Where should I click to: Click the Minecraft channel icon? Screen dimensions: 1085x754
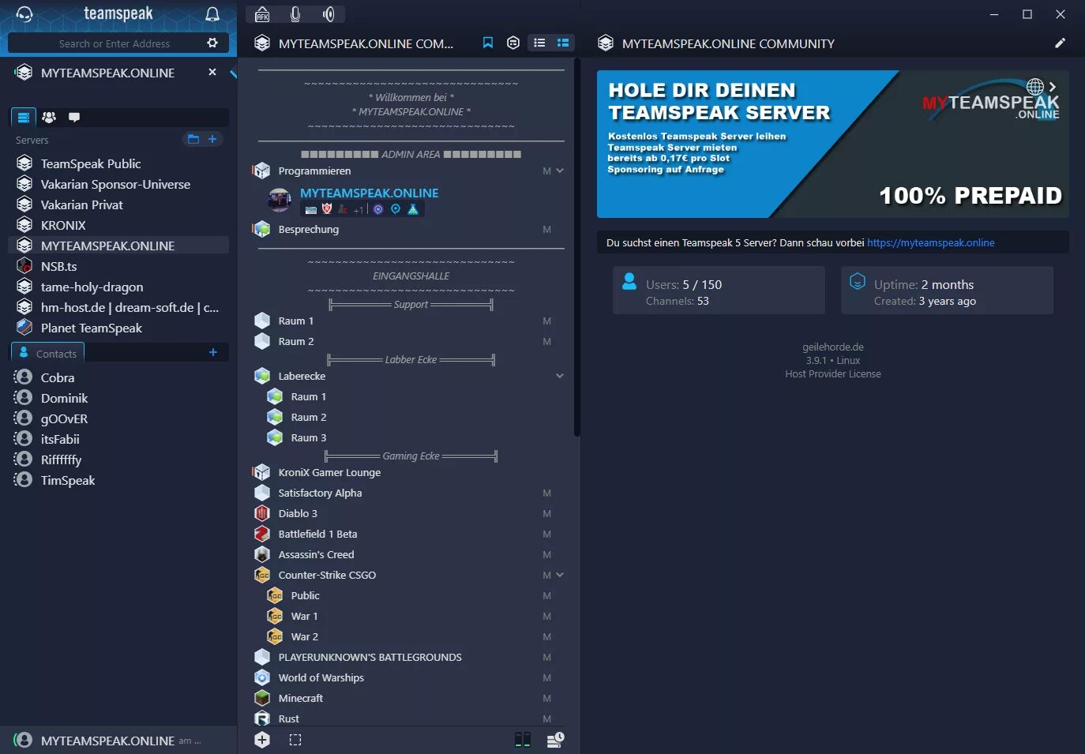coord(262,698)
